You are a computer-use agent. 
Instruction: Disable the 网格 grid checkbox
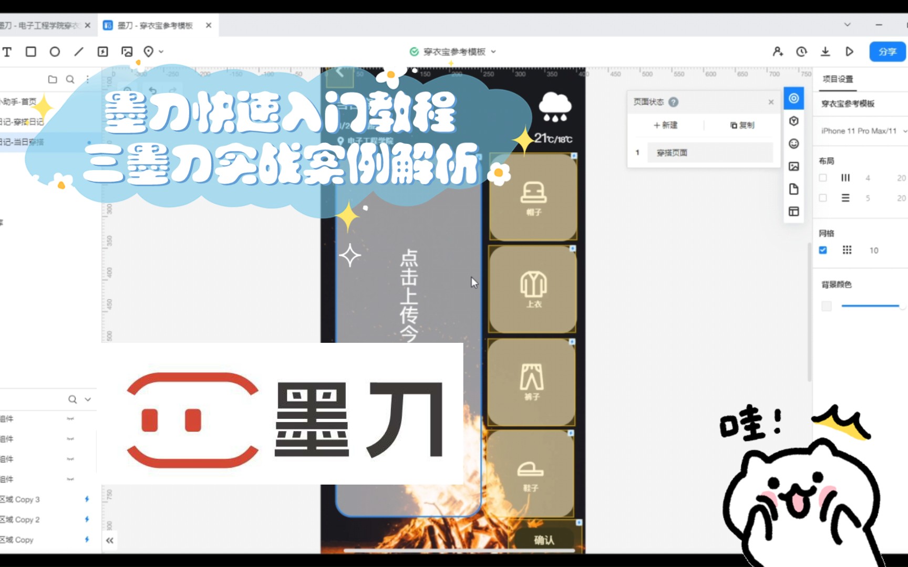click(823, 250)
